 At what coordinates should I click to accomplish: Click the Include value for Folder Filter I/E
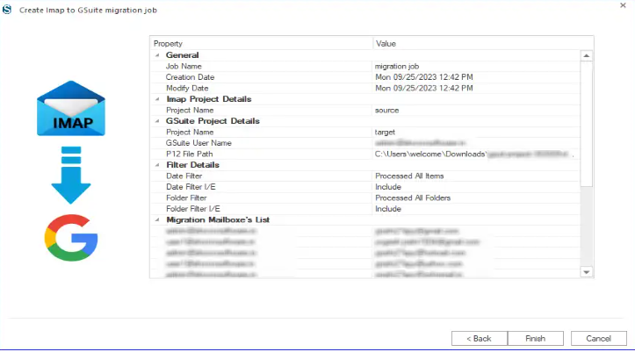point(388,209)
